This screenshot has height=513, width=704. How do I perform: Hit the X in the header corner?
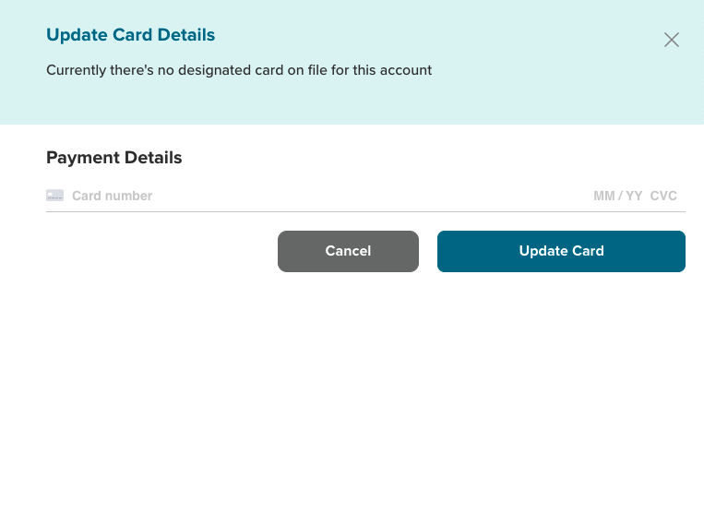(x=672, y=40)
